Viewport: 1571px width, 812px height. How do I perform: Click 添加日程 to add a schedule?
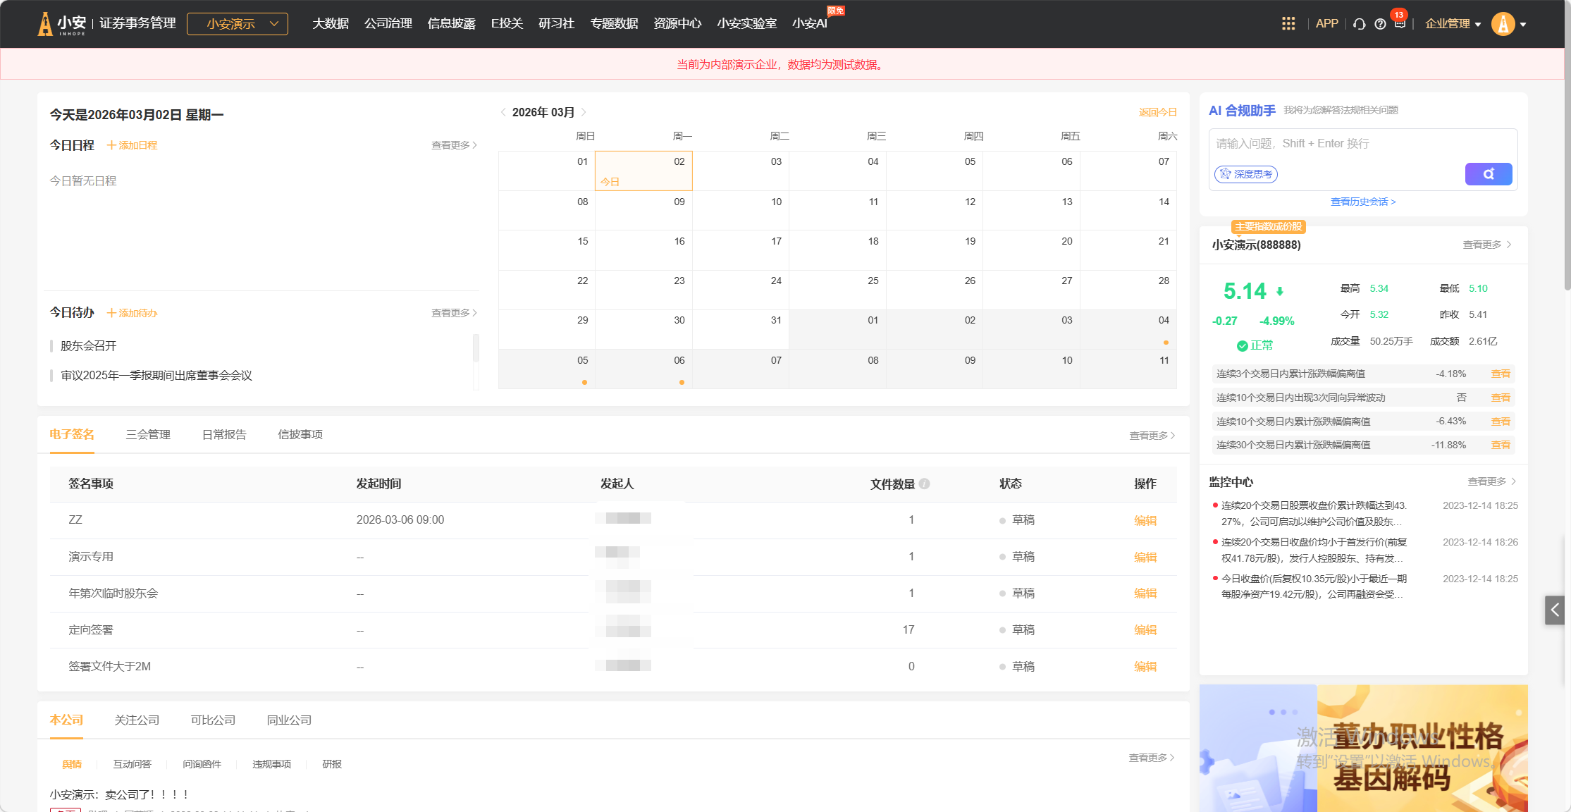coord(133,145)
